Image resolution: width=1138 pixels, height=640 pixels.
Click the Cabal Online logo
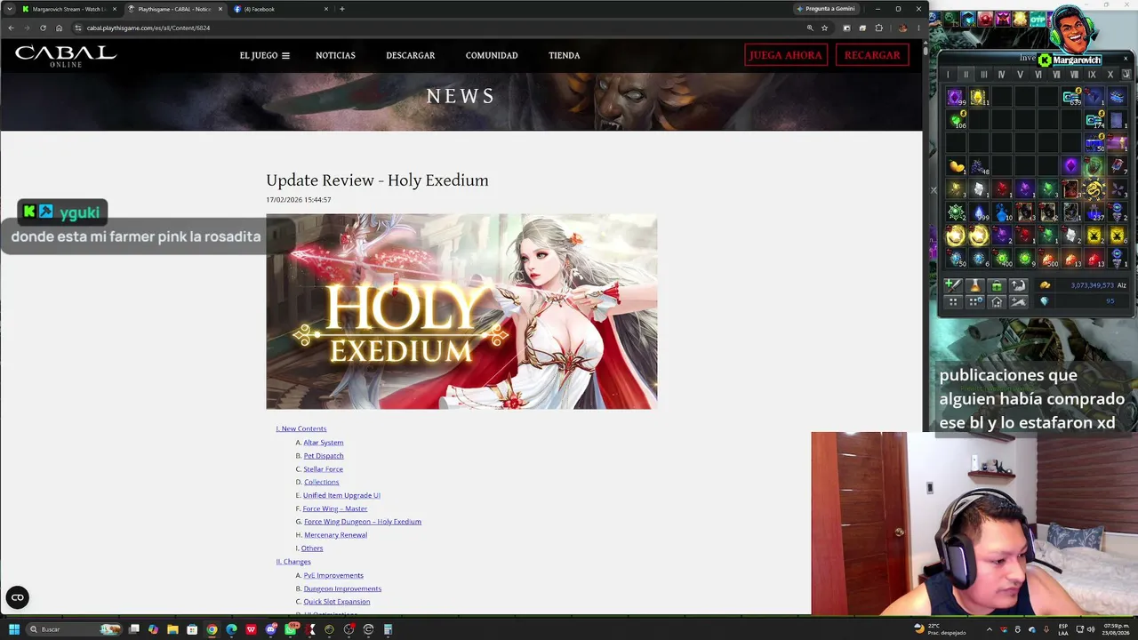[66, 55]
